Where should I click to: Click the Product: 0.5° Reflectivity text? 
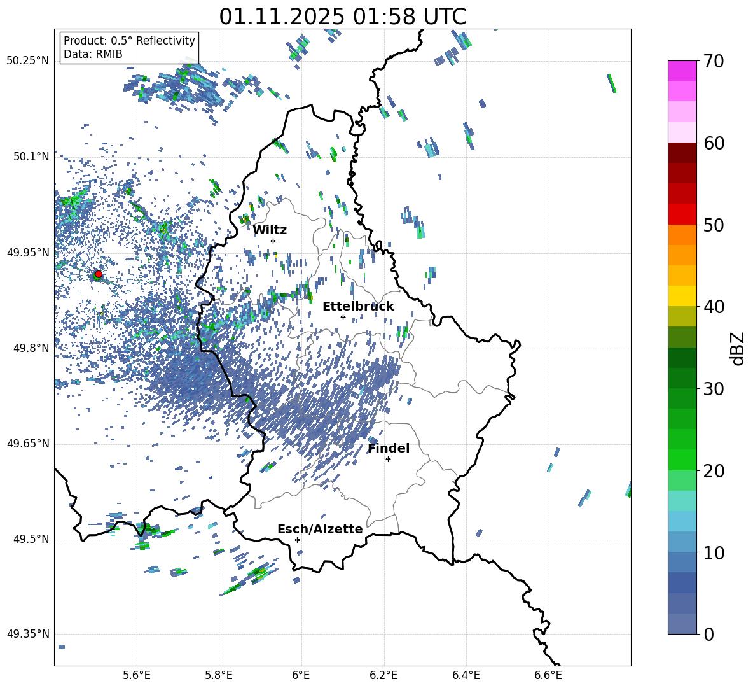129,40
